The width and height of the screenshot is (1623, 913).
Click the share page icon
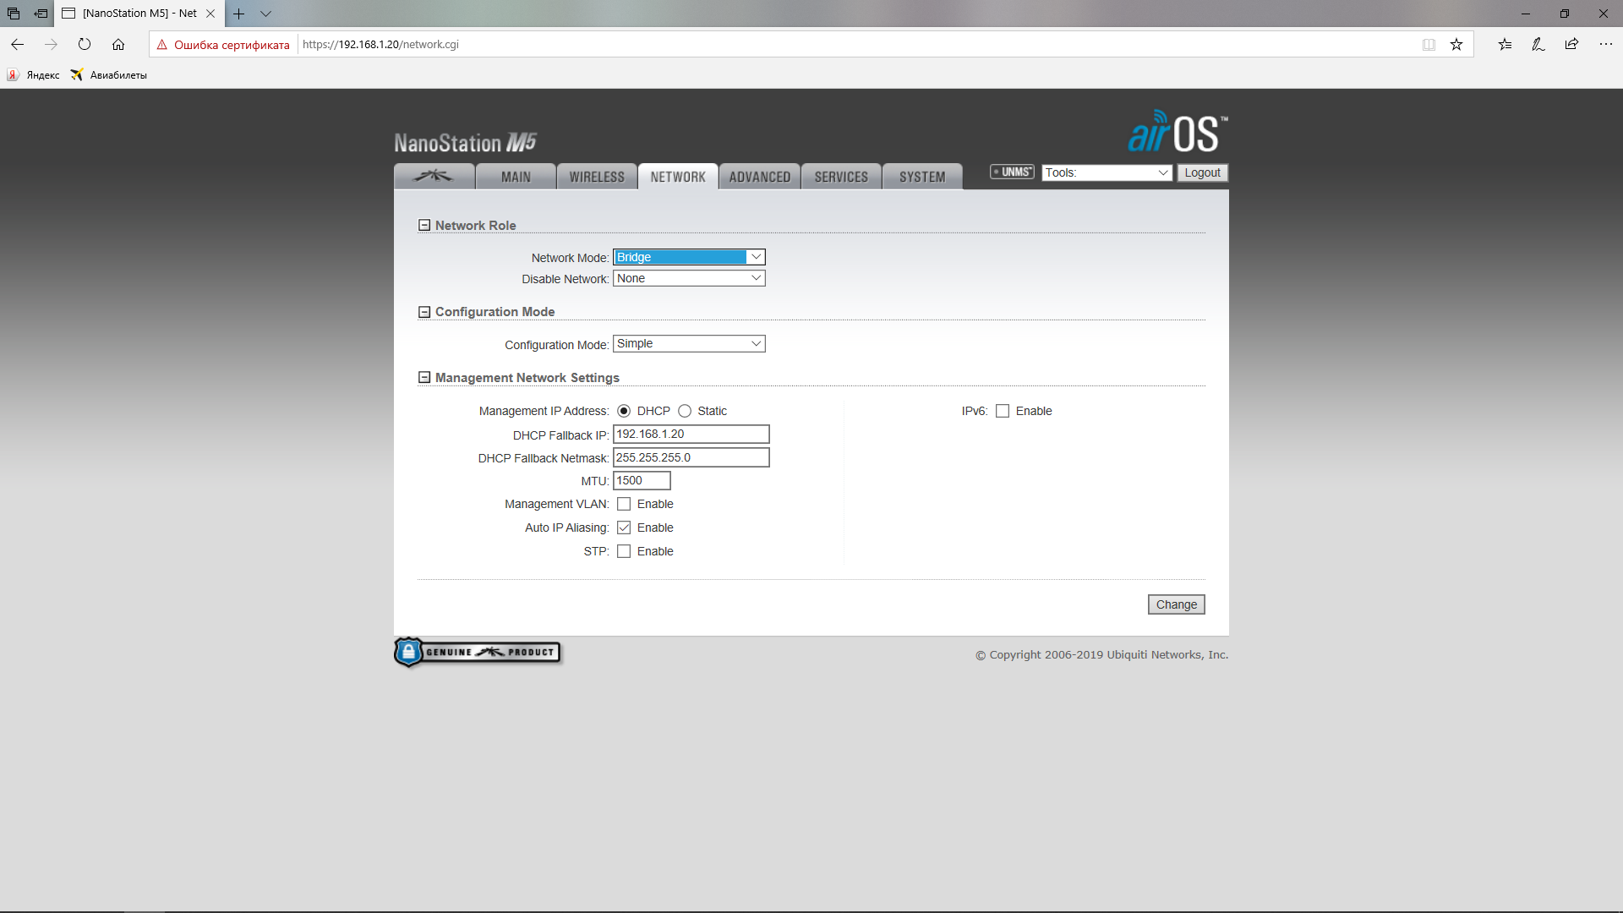click(x=1571, y=45)
